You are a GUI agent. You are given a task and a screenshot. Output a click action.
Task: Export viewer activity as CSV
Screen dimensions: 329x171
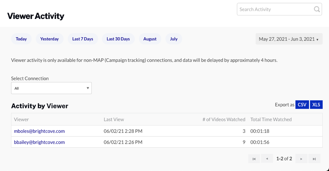(x=302, y=105)
